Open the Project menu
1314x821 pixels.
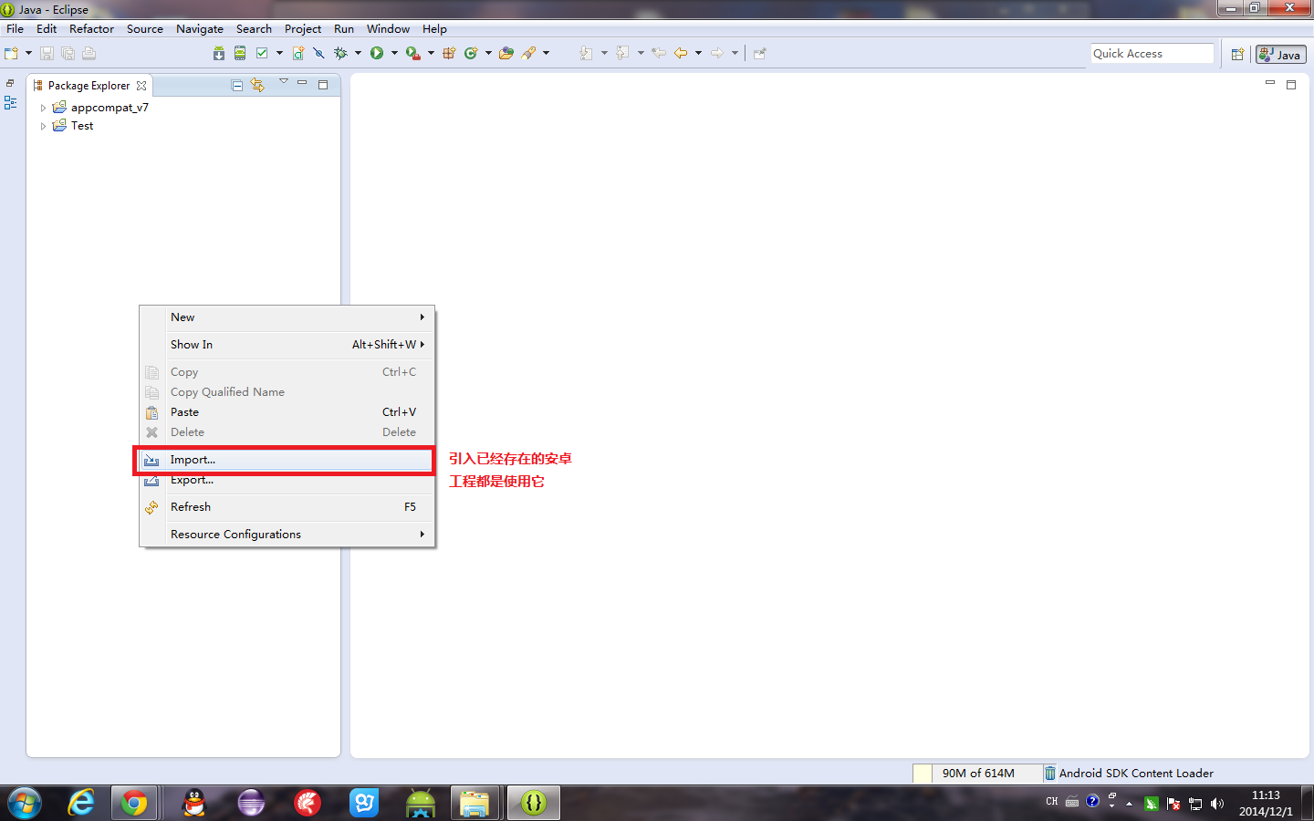[x=303, y=29]
